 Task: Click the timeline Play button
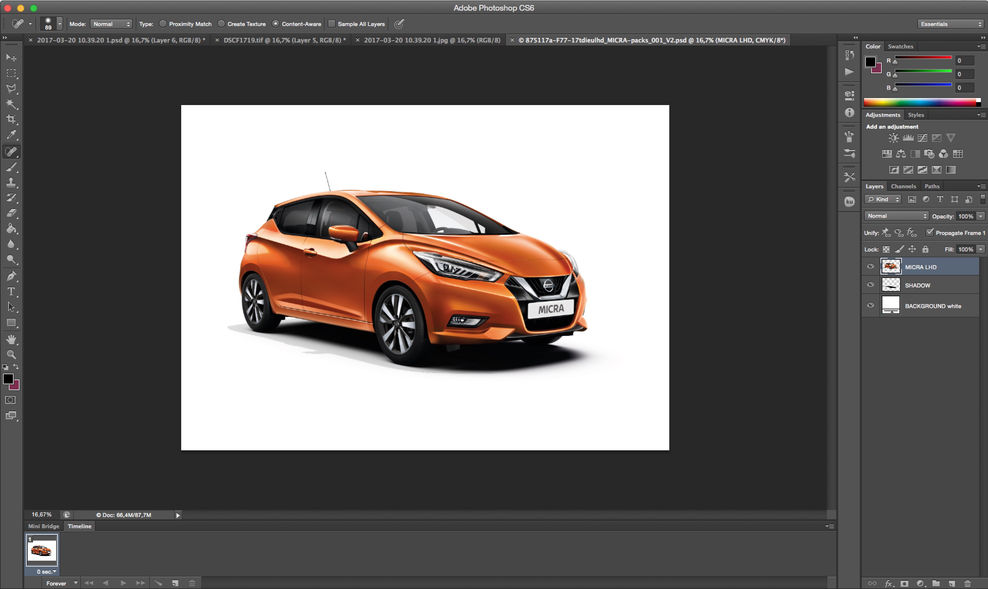point(123,583)
